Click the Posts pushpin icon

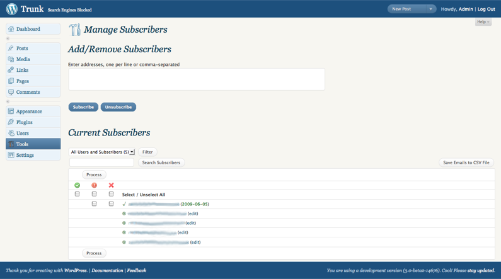point(11,48)
